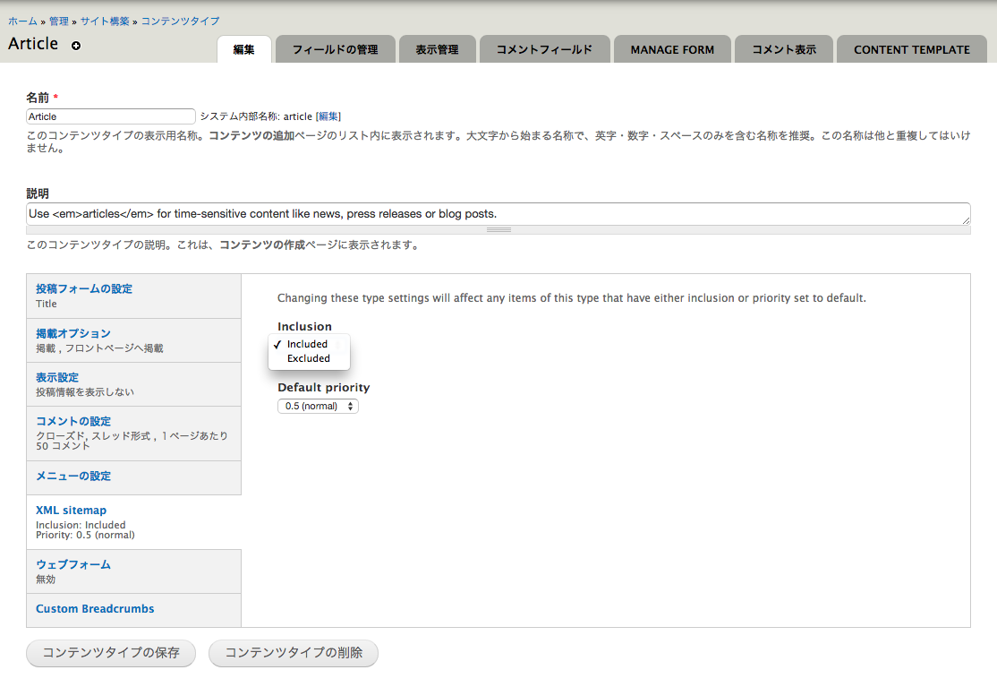Open the コメント表示 tab
The width and height of the screenshot is (997, 687).
point(783,49)
